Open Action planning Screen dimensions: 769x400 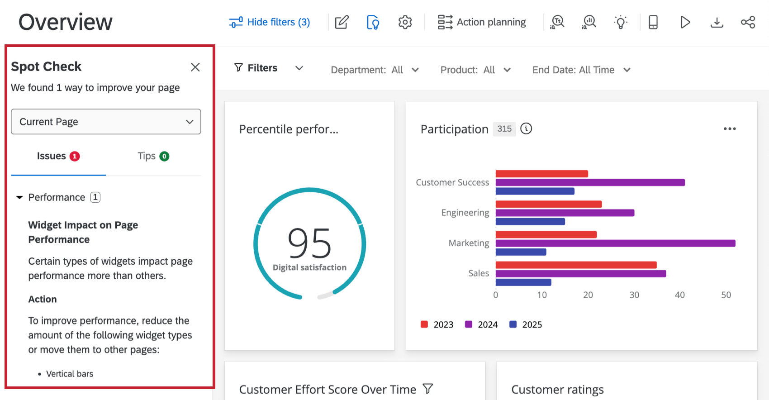pyautogui.click(x=482, y=22)
